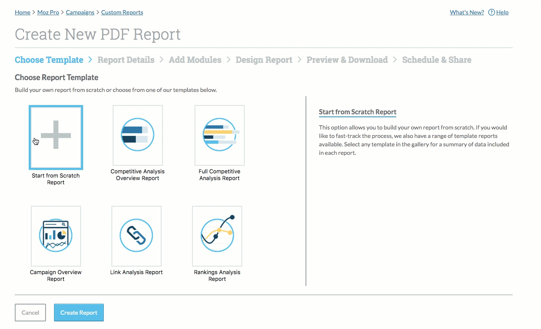Open the Schedule & Share step
Image resolution: width=541 pixels, height=329 pixels.
436,60
